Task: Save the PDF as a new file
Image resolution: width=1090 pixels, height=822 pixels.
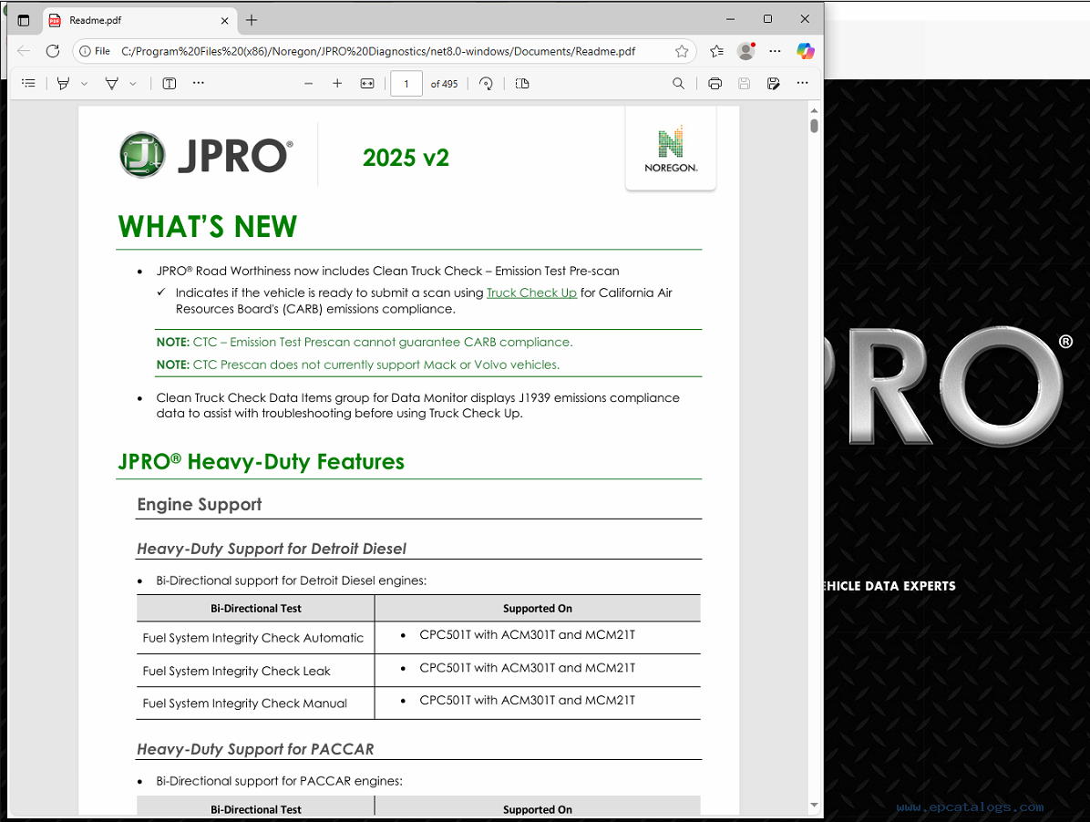Action: click(773, 83)
